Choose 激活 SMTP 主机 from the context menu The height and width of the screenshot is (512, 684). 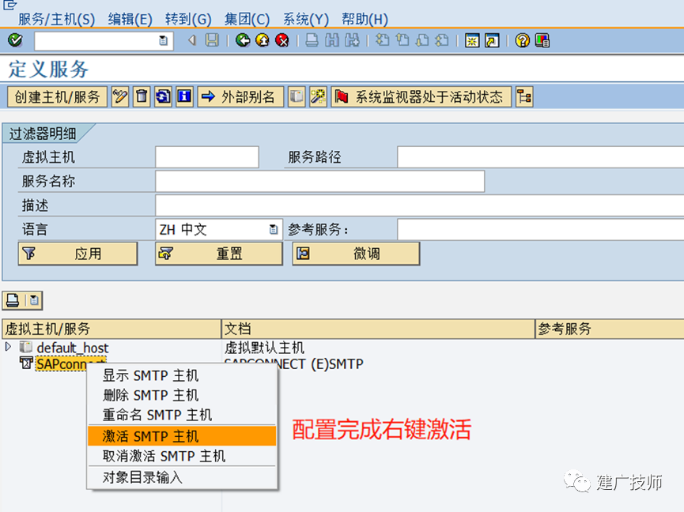pyautogui.click(x=182, y=436)
